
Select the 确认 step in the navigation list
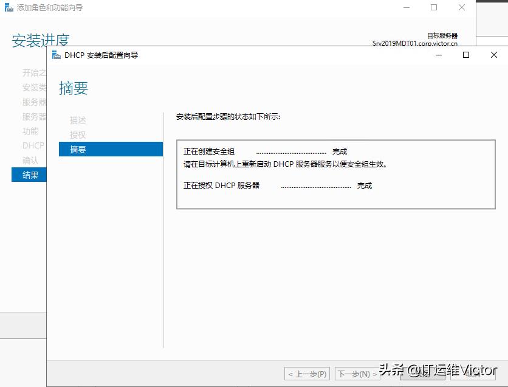click(x=30, y=160)
